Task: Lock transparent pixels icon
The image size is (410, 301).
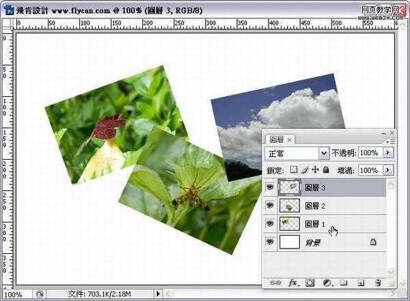Action: pos(294,170)
